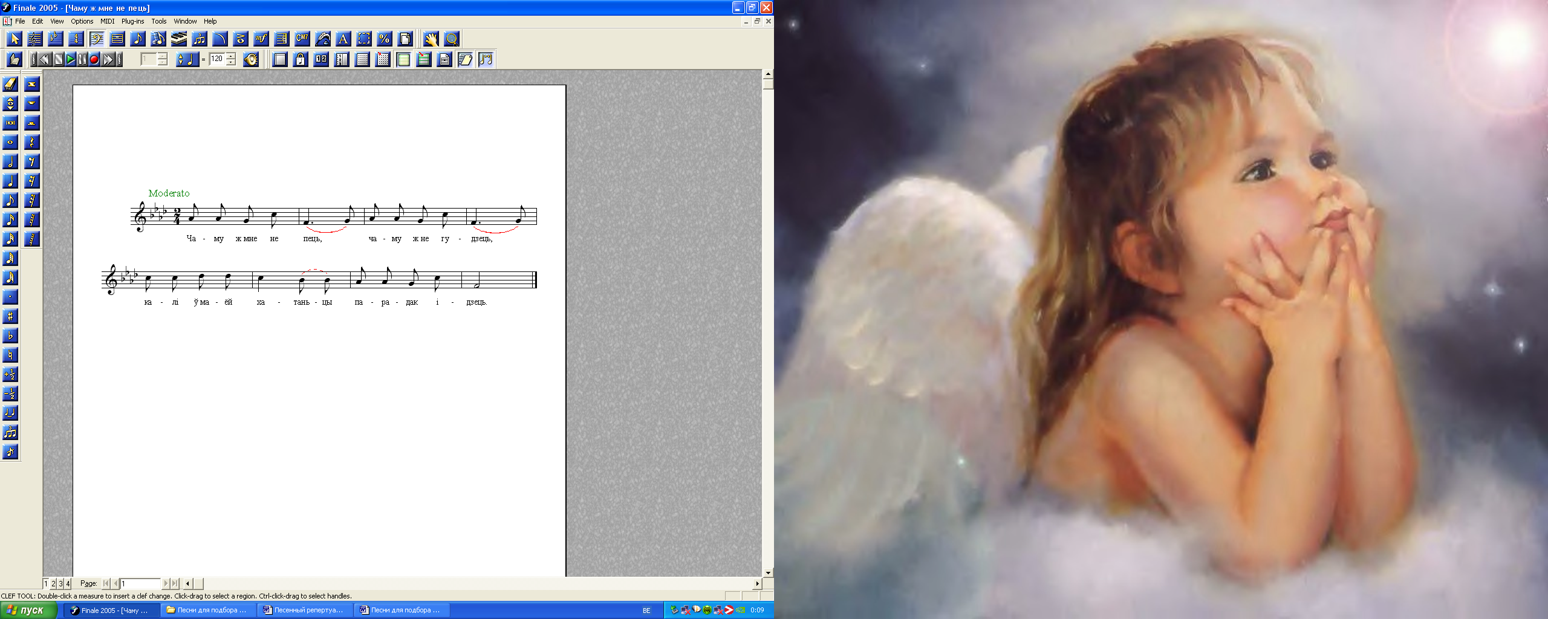The width and height of the screenshot is (1548, 619).
Task: Open the пуск Start button
Action: [28, 610]
